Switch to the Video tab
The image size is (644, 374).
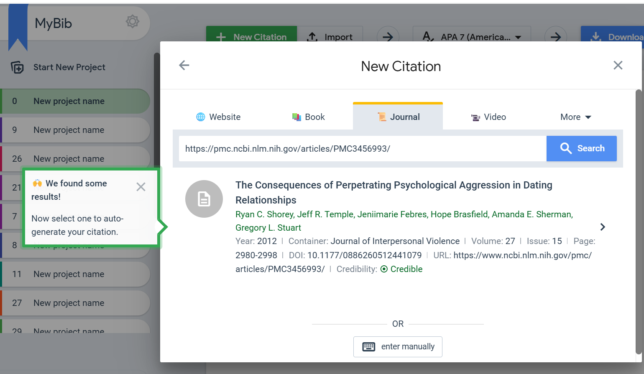coord(488,117)
